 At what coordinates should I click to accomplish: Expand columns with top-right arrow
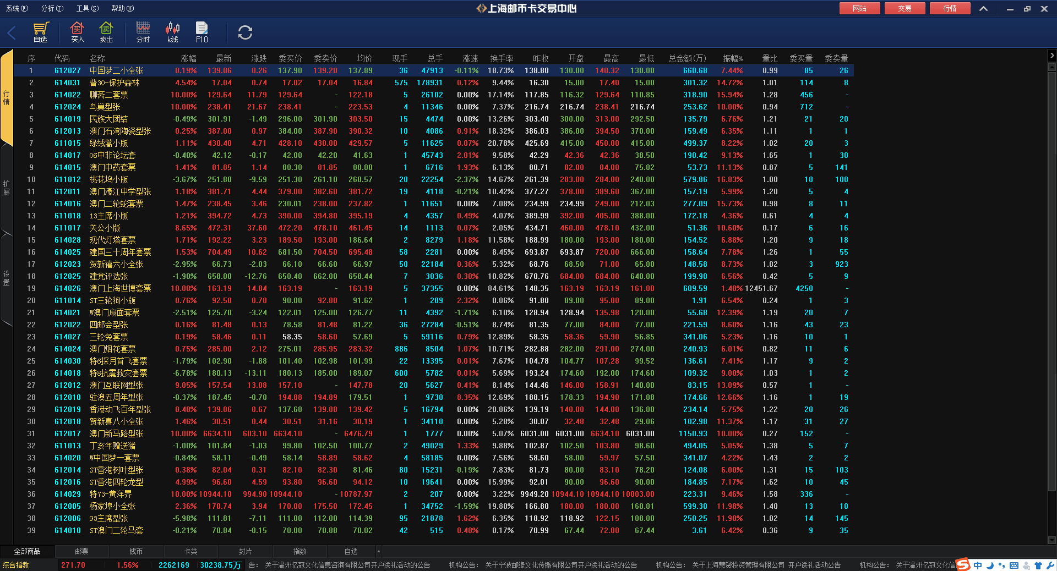tap(1051, 55)
